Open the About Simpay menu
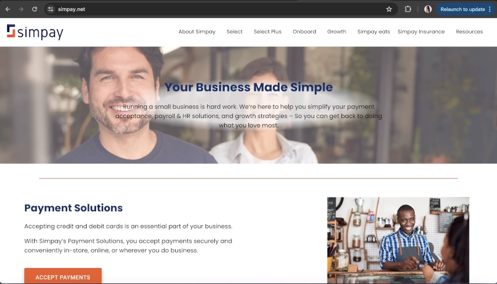 coord(197,31)
